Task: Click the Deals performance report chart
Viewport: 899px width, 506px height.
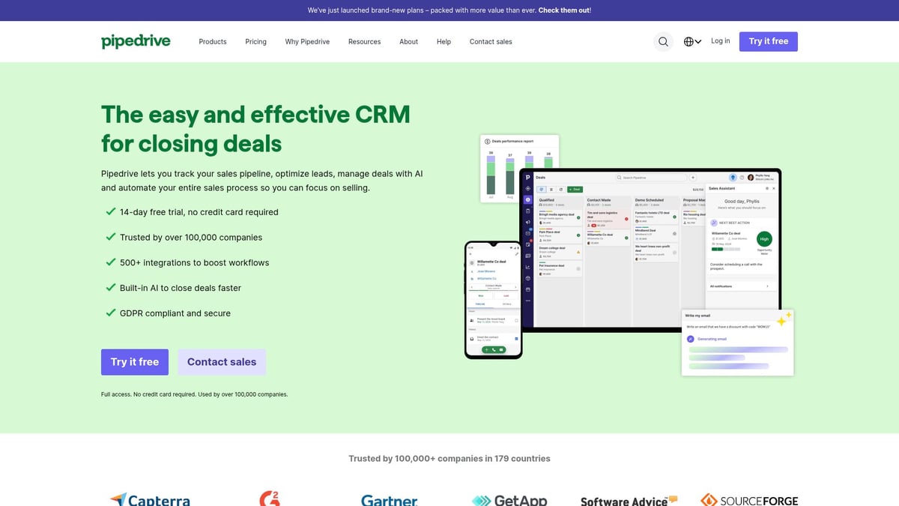Action: (519, 169)
